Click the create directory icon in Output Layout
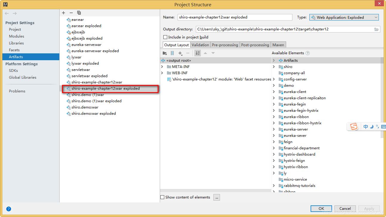 [x=165, y=53]
